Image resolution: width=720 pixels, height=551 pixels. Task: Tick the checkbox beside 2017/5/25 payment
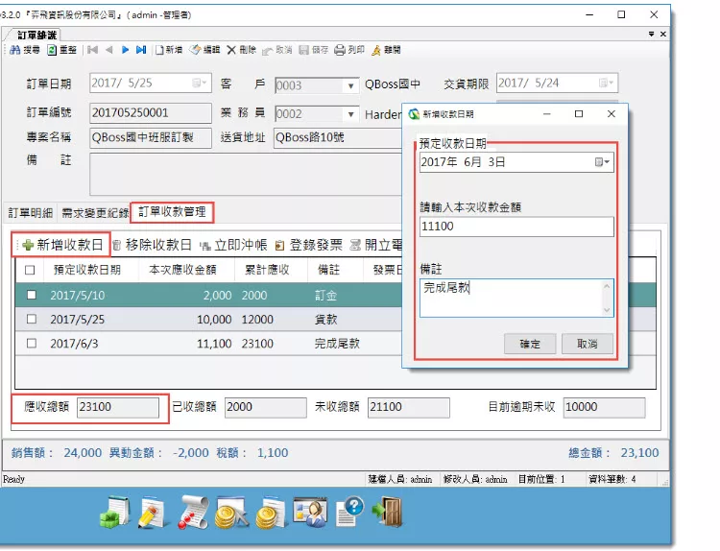pyautogui.click(x=31, y=320)
